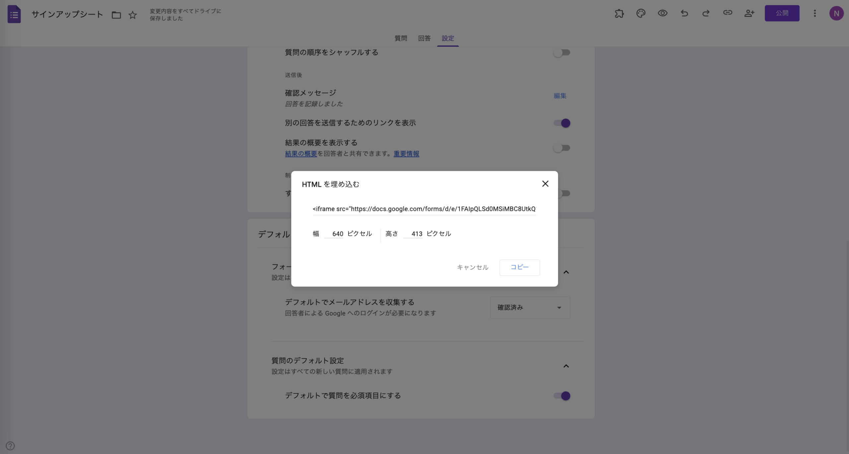Enable 質問の順序をシャッフルする toggle
The height and width of the screenshot is (454, 849).
tap(562, 52)
